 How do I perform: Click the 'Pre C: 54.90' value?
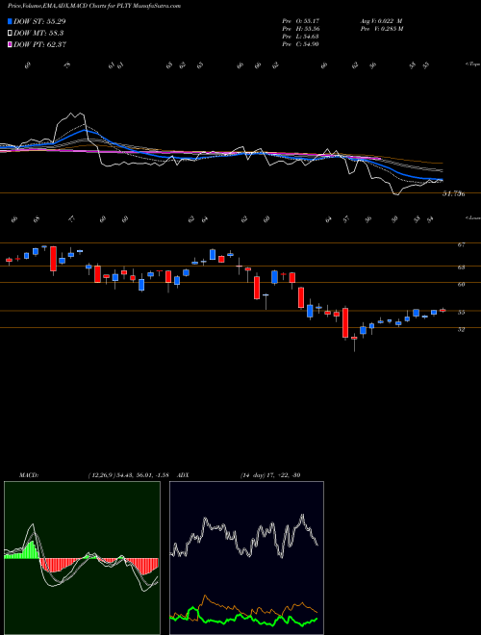[x=301, y=44]
